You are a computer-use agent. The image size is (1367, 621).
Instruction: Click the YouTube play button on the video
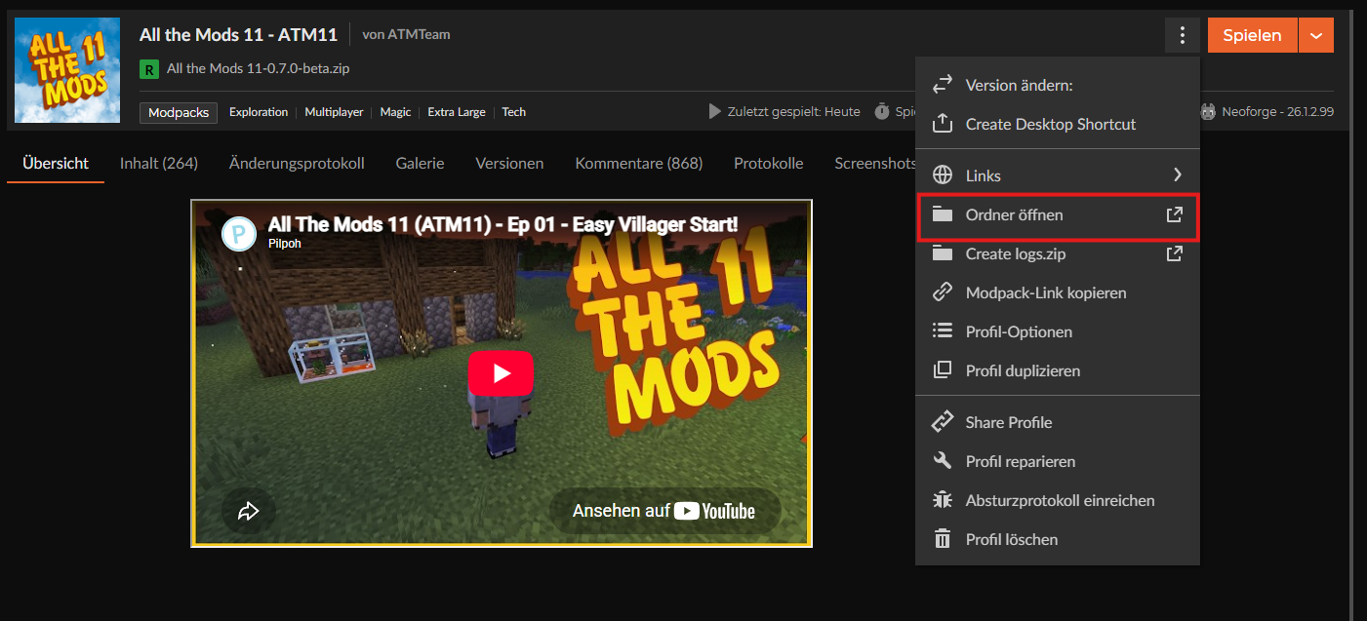501,372
